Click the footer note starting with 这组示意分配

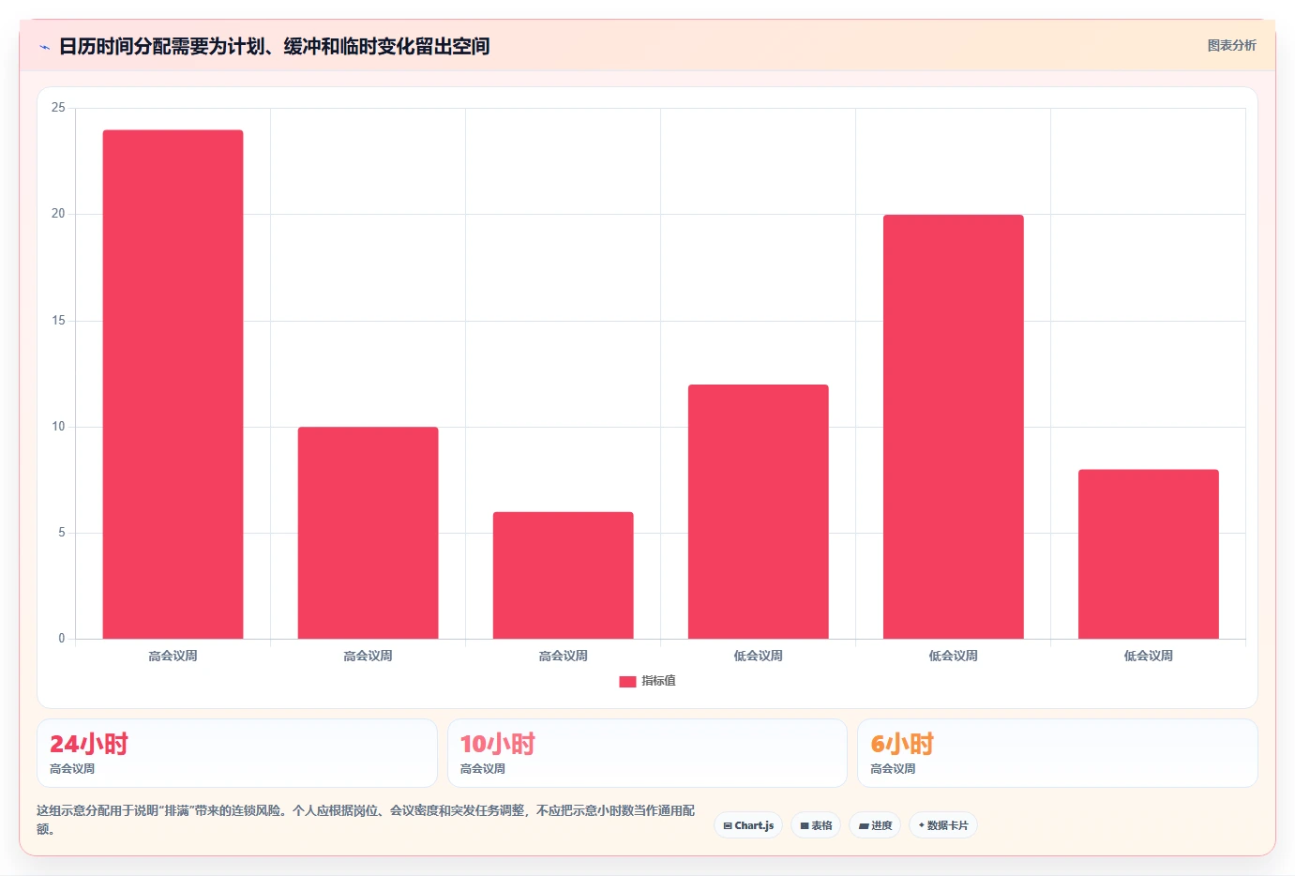pos(366,819)
